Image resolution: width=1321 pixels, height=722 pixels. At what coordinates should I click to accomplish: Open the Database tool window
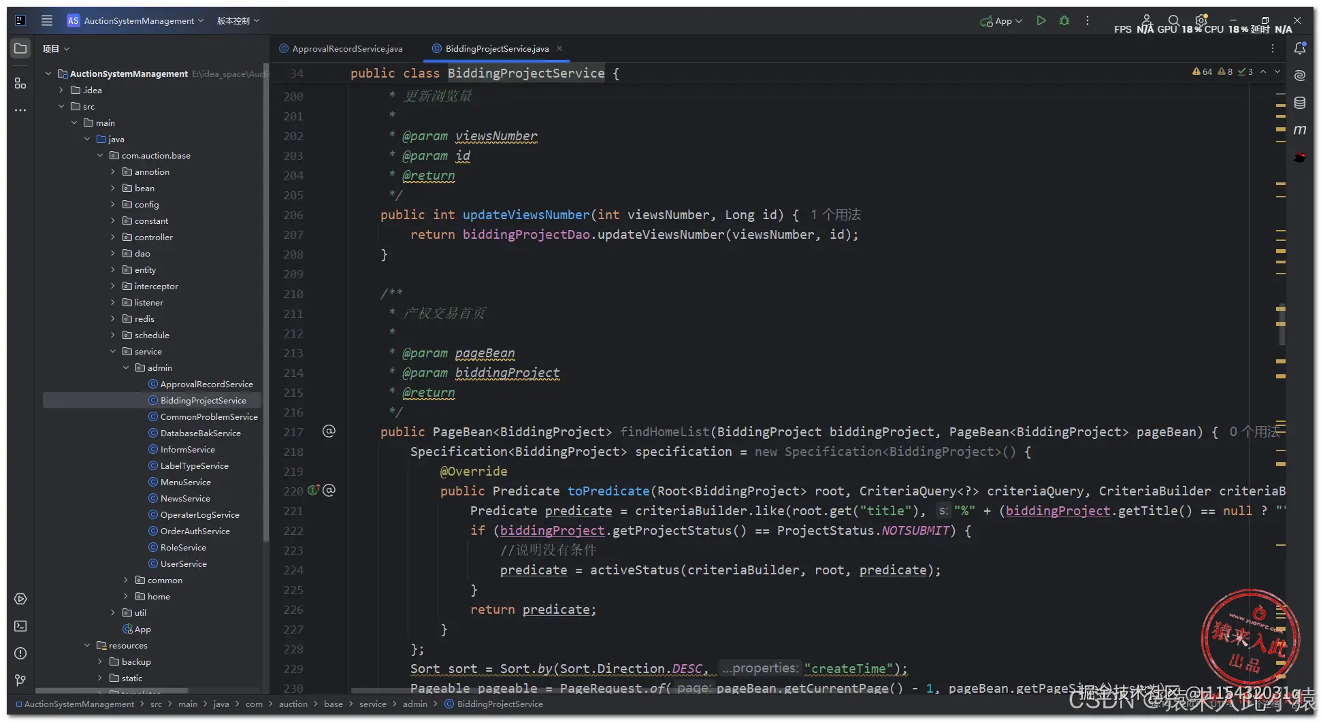1300,103
